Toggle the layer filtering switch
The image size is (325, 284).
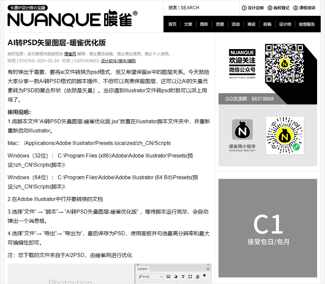204,276
